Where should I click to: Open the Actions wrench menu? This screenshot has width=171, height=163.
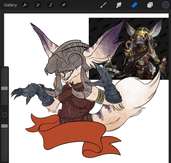point(25,5)
